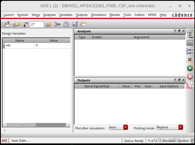Click the open results folder icon
The height and width of the screenshot is (145, 195).
tap(83, 24)
